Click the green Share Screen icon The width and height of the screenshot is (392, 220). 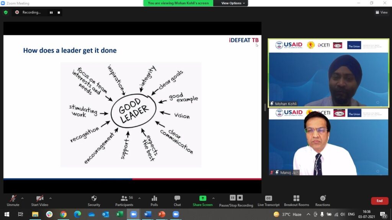tap(203, 199)
